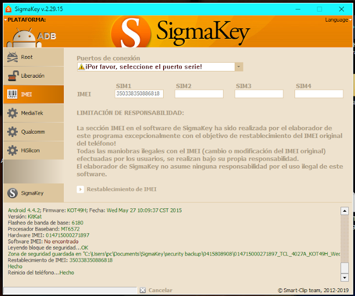Click the progress bar at the bottom
355x296 pixels.
[70, 290]
